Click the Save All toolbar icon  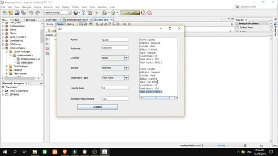click(23, 13)
